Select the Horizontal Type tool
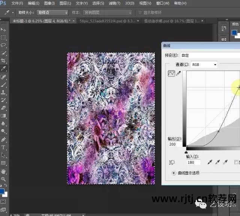Image resolution: width=240 pixels, height=216 pixels. coord(3,147)
